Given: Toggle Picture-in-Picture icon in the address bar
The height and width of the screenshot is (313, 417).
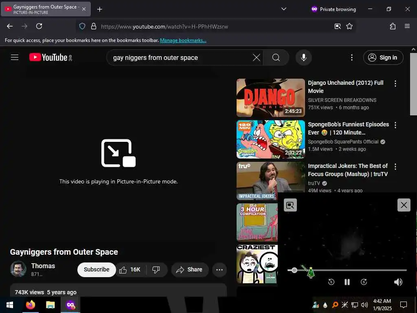Looking at the screenshot, I should pyautogui.click(x=338, y=26).
